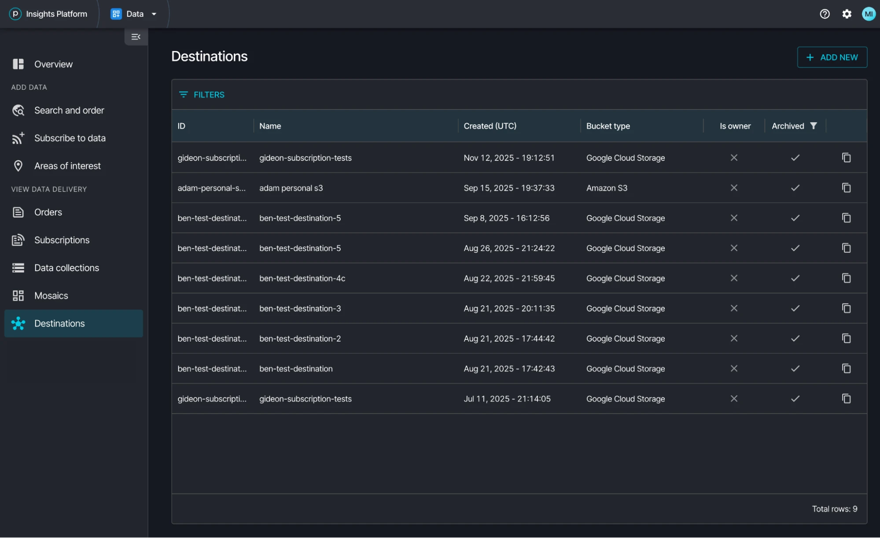The height and width of the screenshot is (538, 880).
Task: Open the Archived column filter funnel
Action: click(813, 126)
